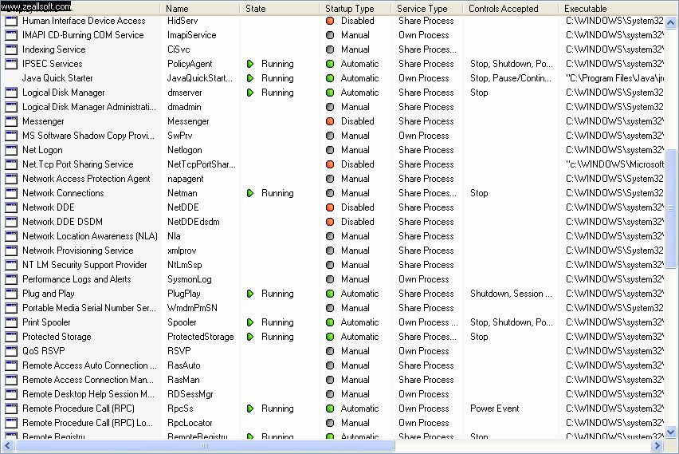Sort by the Startup Type column header
The image size is (679, 454).
coord(356,8)
